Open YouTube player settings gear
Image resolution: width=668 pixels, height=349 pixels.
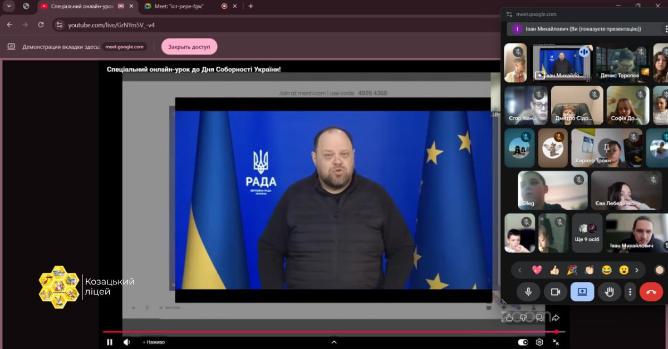[539, 342]
